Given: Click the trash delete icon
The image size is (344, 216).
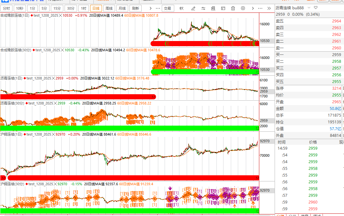Looking at the screenshot, I should coord(233,8).
